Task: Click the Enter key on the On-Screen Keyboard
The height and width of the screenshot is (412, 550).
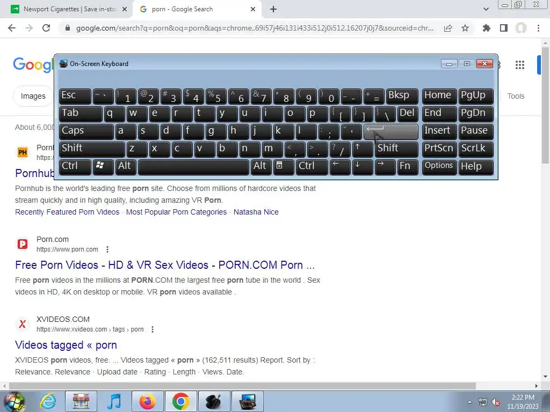Action: 391,132
